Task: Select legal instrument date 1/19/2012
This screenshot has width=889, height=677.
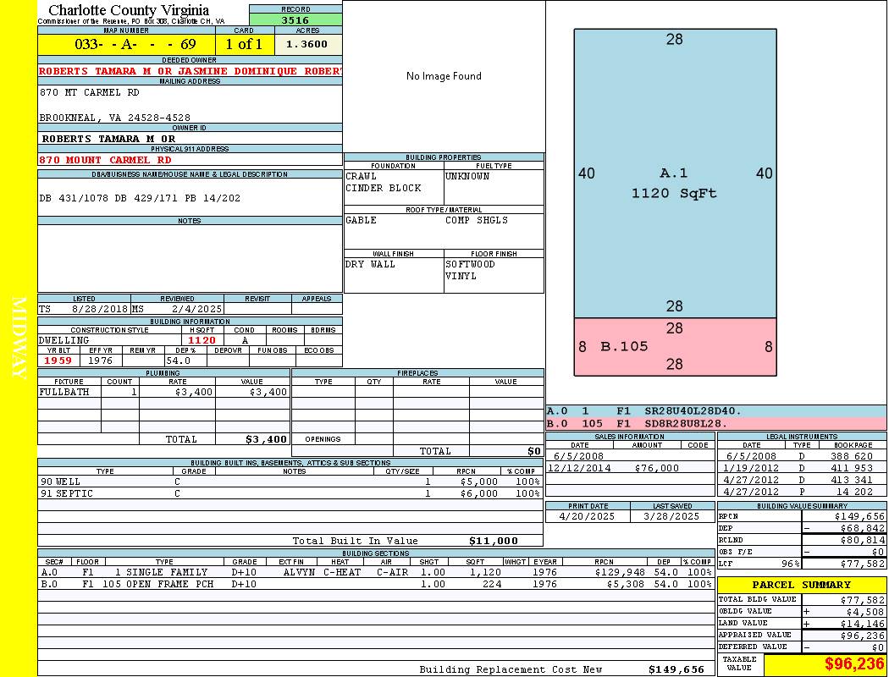Action: (751, 469)
